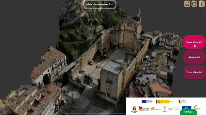This screenshot has height=115, width=206.
Task: Select the hotspot ring on the tower rooftop
Action: 112,66
